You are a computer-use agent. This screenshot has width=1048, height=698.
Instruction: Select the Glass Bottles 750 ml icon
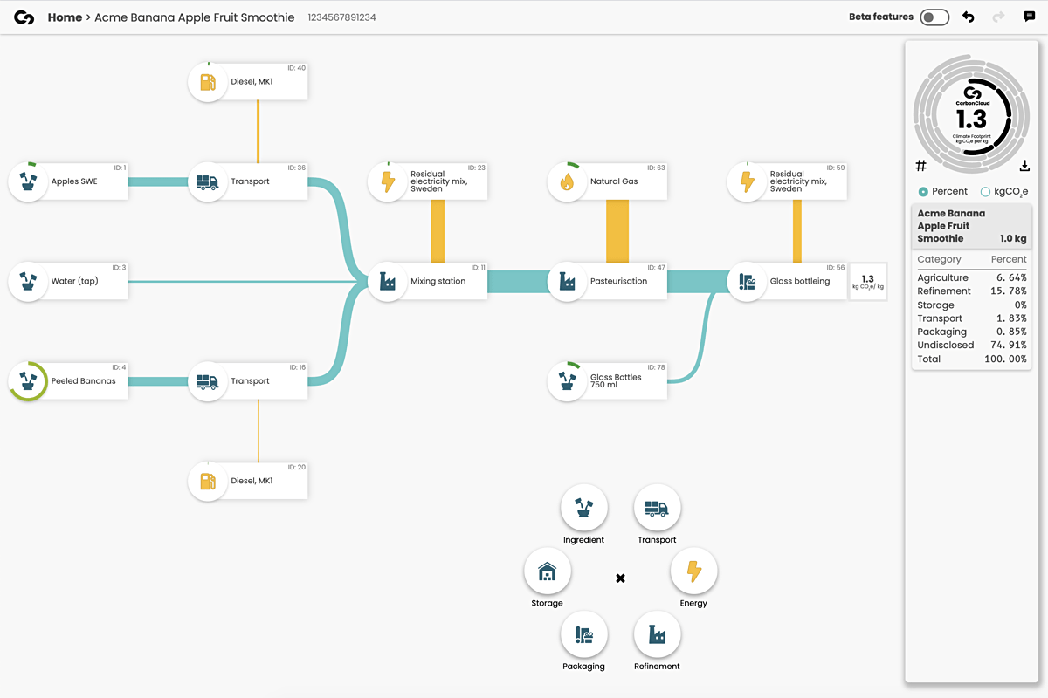click(x=568, y=381)
